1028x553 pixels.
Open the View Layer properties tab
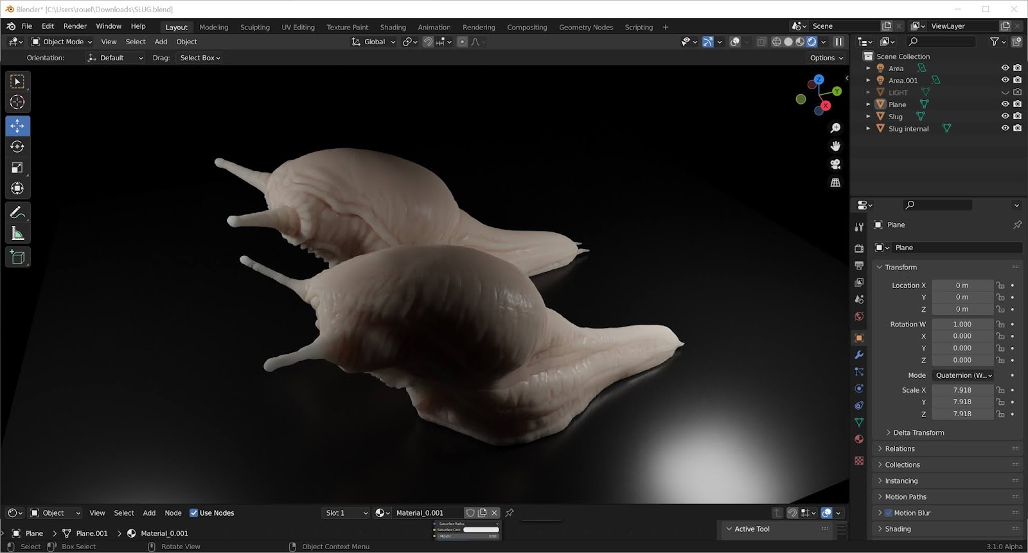[859, 282]
